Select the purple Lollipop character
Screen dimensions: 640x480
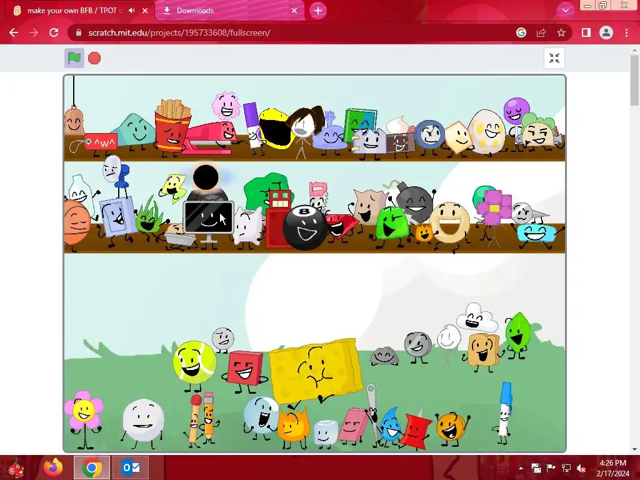click(x=516, y=111)
